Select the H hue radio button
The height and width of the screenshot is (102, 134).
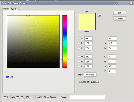[x=79, y=38]
